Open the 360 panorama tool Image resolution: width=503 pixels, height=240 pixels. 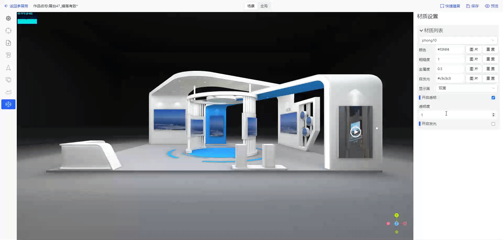tap(8, 92)
